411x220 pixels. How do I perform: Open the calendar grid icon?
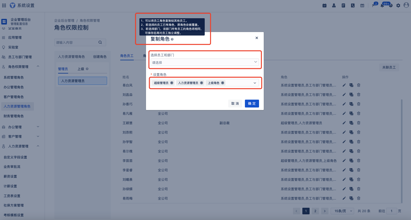pyautogui.click(x=362, y=5)
